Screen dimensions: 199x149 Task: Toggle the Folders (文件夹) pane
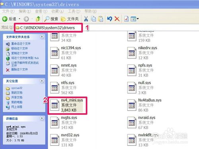point(70,19)
